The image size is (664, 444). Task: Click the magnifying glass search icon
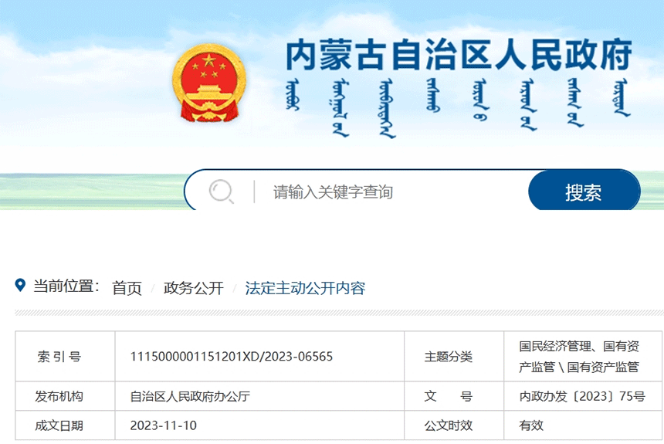click(x=221, y=191)
